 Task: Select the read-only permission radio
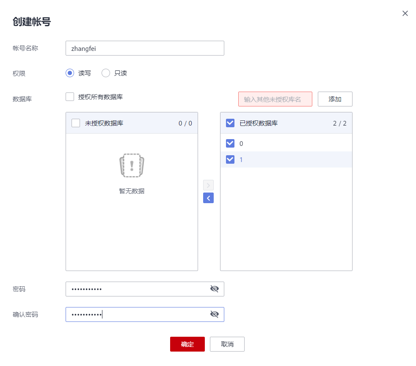[106, 73]
